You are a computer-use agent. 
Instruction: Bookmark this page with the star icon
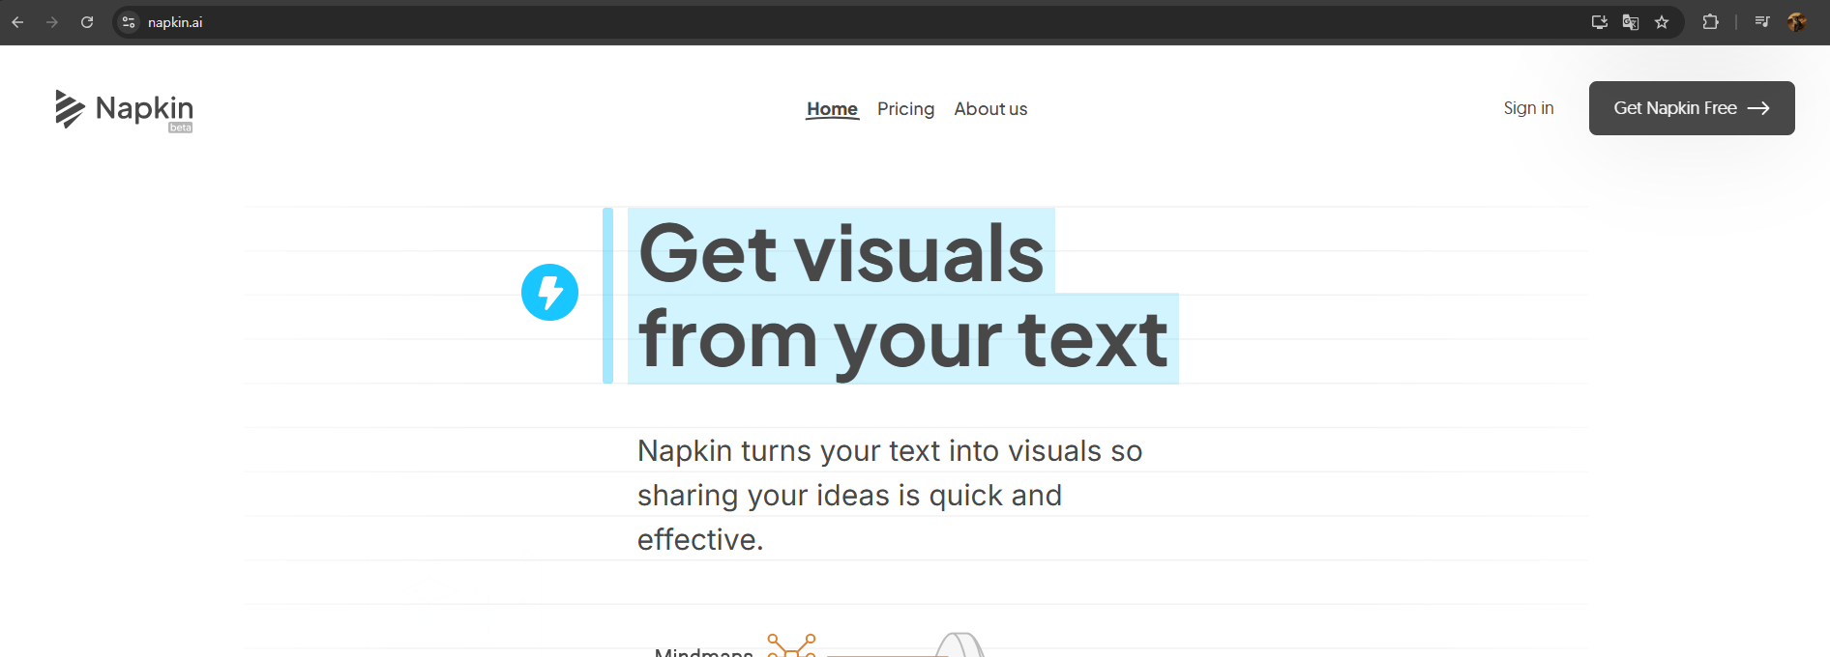[x=1662, y=22]
